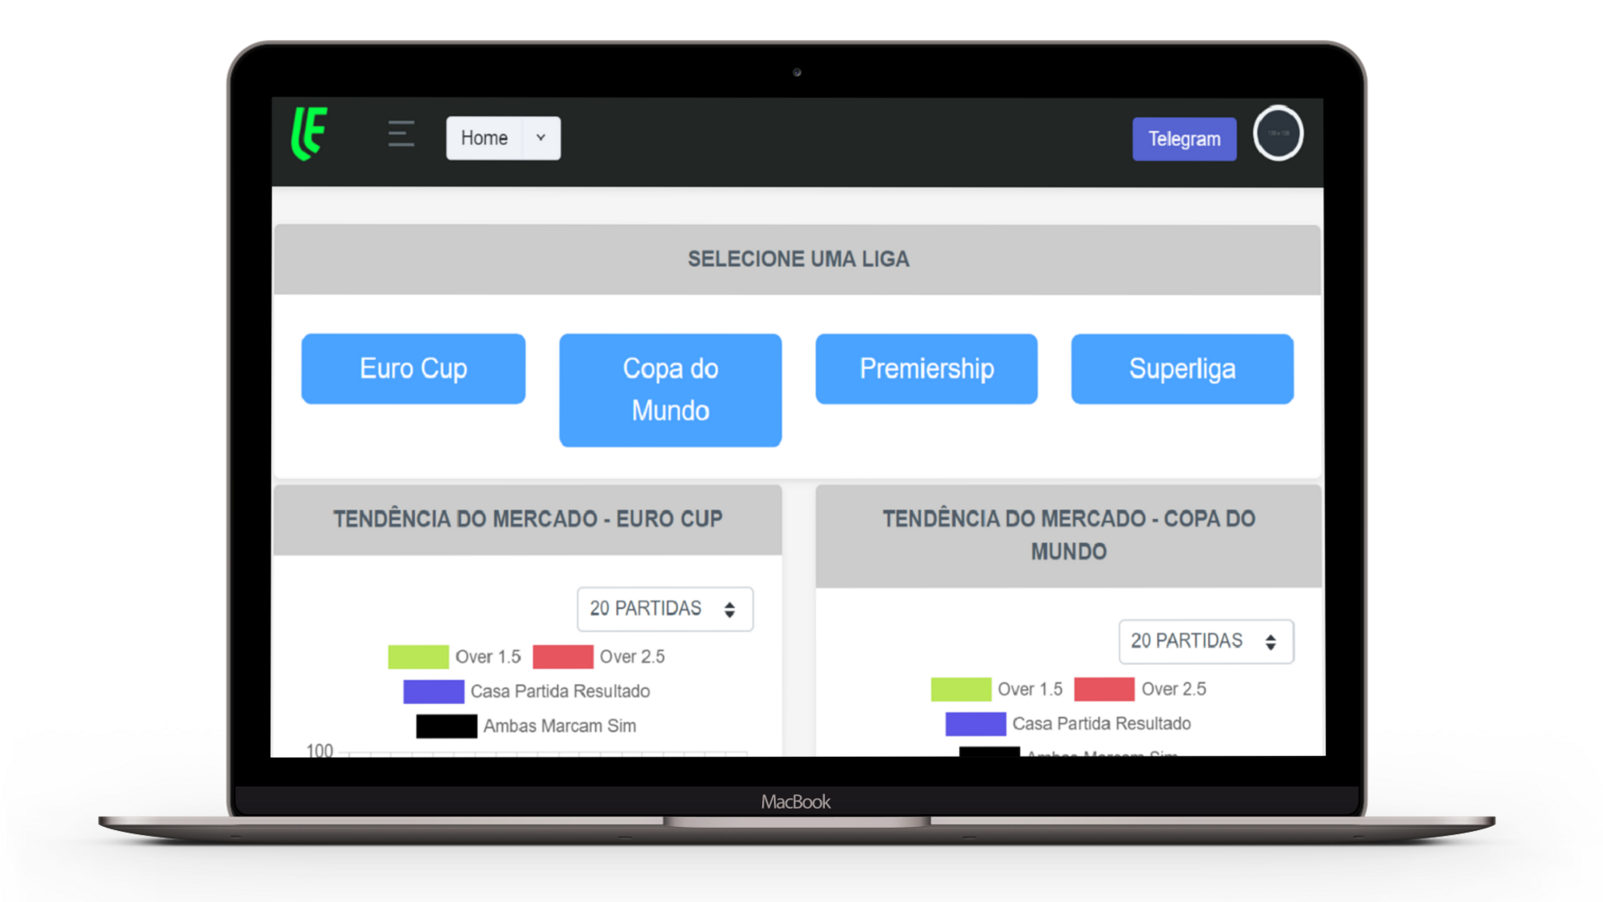Open the 20 PARTIDAS selector in Euro Cup
The height and width of the screenshot is (902, 1603).
663,608
